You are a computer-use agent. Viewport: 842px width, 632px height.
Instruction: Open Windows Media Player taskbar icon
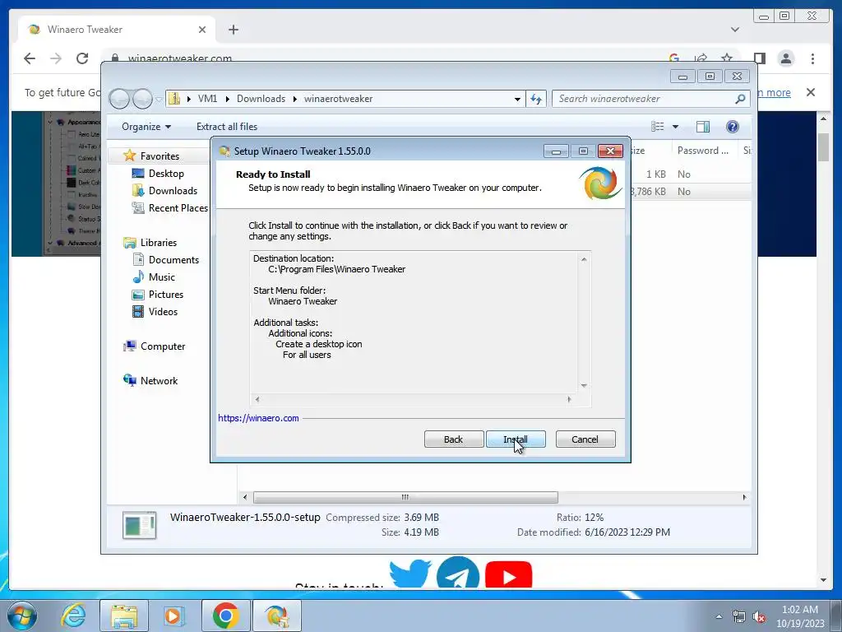tap(173, 616)
